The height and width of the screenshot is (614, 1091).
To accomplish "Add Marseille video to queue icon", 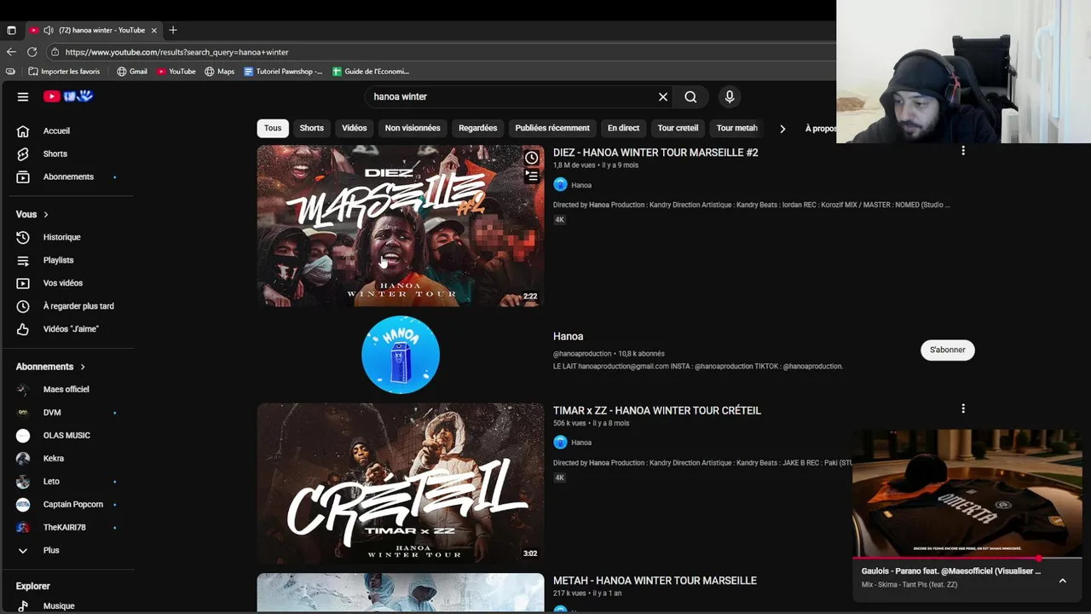I will 532,176.
